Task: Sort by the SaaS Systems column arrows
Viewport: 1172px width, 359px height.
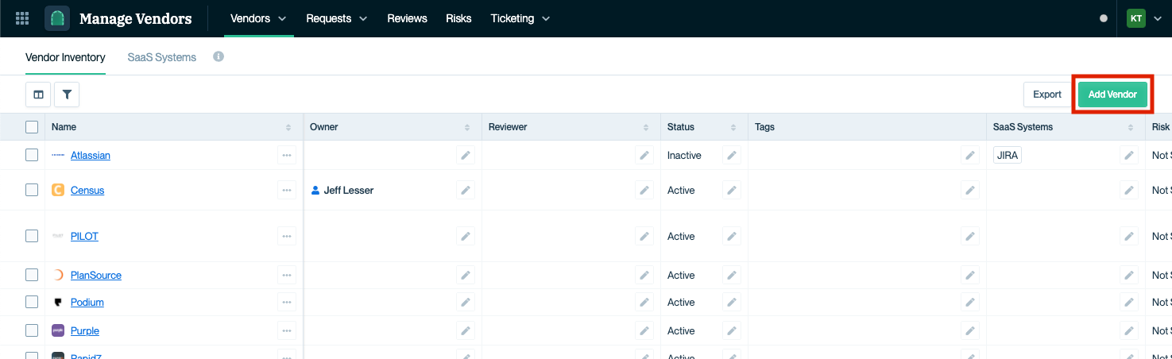Action: pyautogui.click(x=1130, y=127)
